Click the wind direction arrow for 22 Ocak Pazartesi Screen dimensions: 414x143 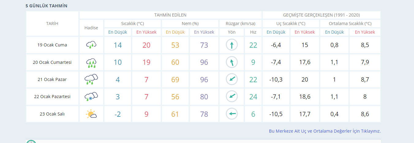[232, 97]
